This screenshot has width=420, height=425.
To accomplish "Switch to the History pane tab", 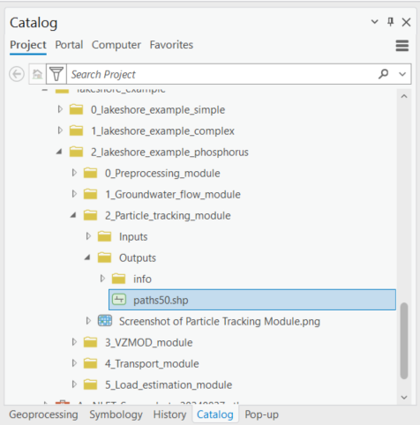I will coord(169,414).
